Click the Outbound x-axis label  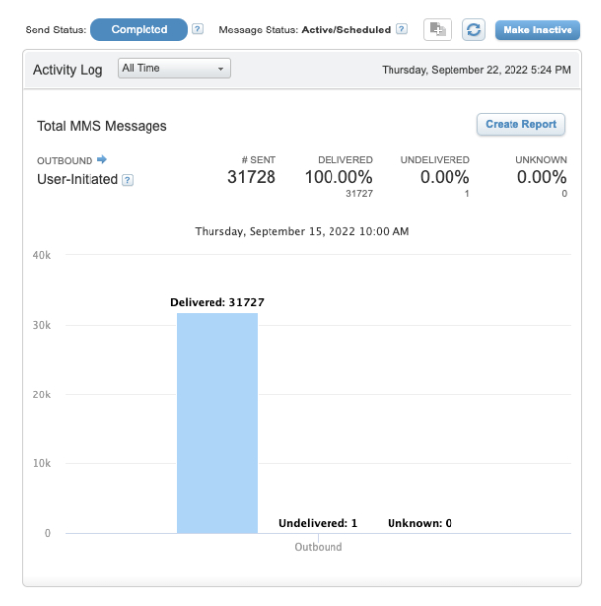pos(318,548)
